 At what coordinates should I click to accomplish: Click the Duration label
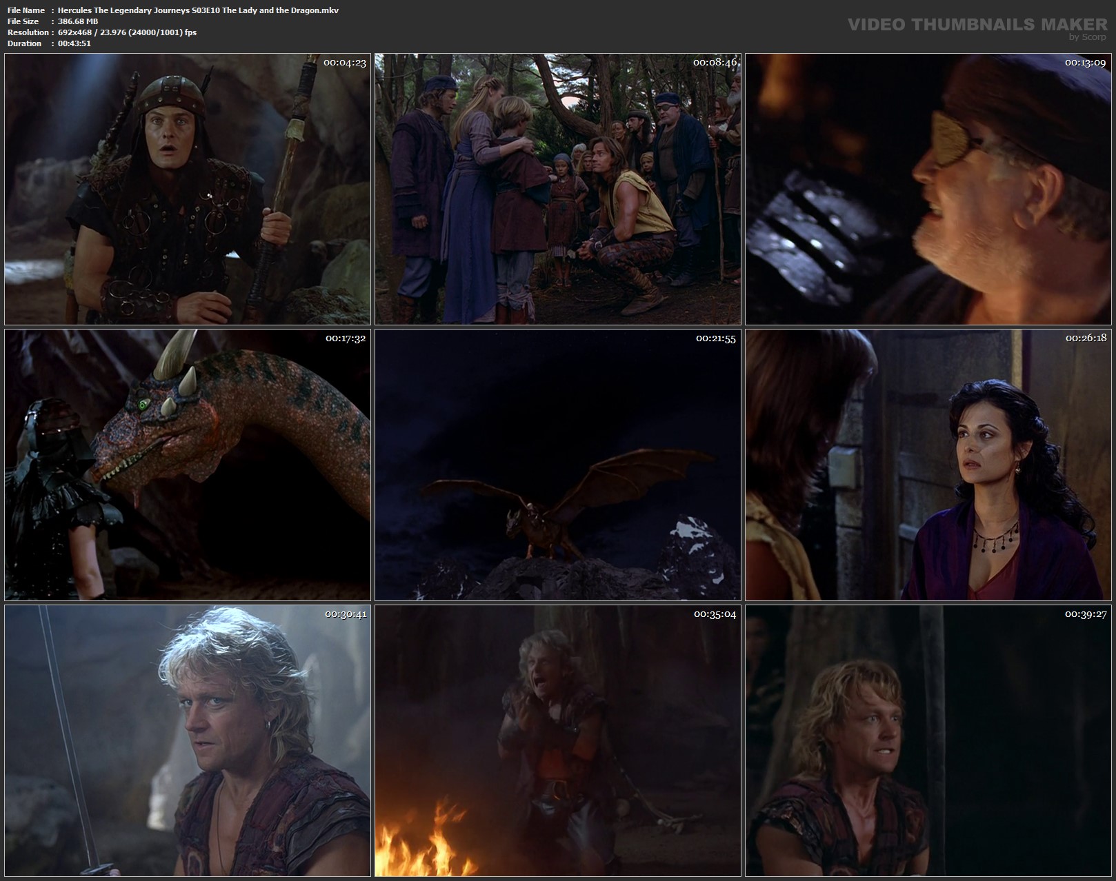coord(24,43)
